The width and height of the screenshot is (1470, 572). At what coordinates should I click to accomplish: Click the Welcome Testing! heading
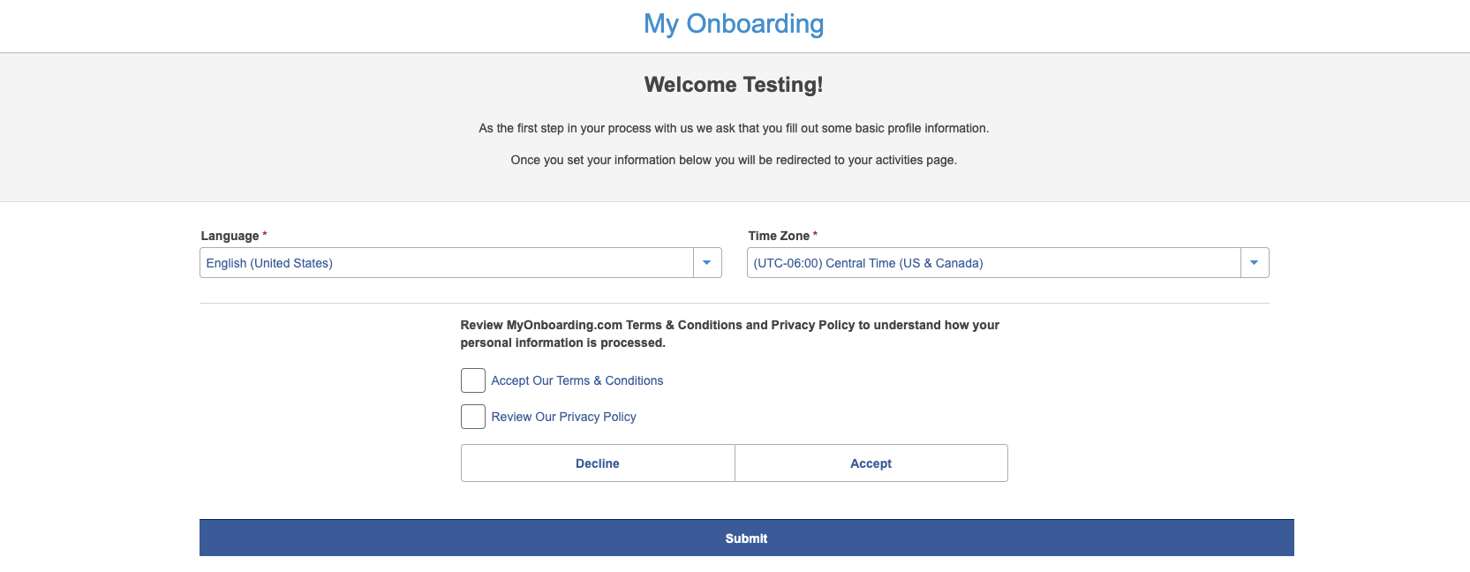pyautogui.click(x=734, y=85)
